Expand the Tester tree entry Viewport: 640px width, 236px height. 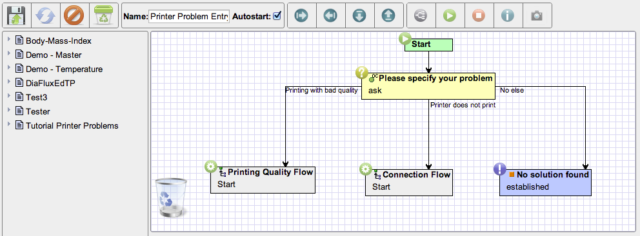coord(9,110)
